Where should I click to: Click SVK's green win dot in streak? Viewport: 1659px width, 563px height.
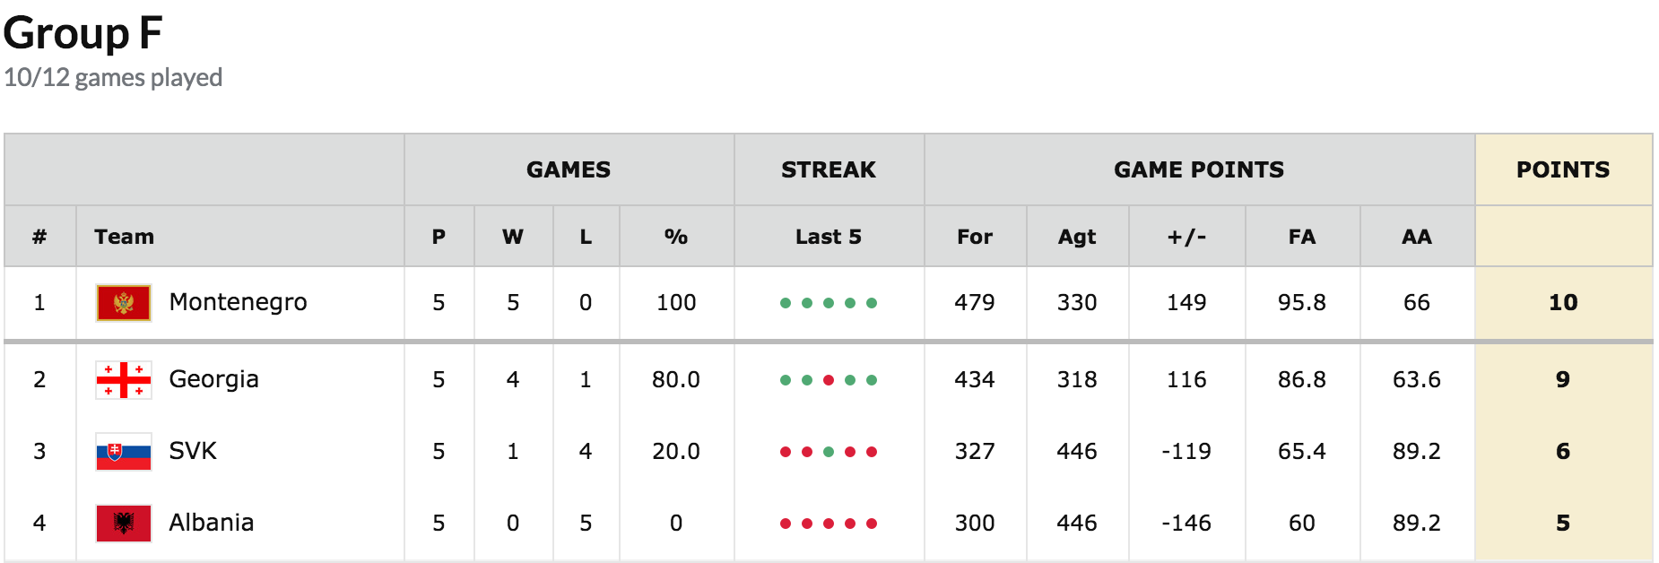coord(829,452)
